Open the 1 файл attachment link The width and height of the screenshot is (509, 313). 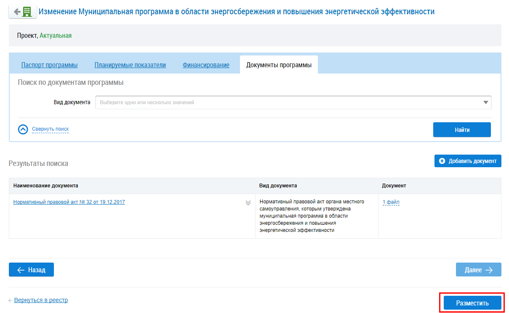[x=391, y=202]
